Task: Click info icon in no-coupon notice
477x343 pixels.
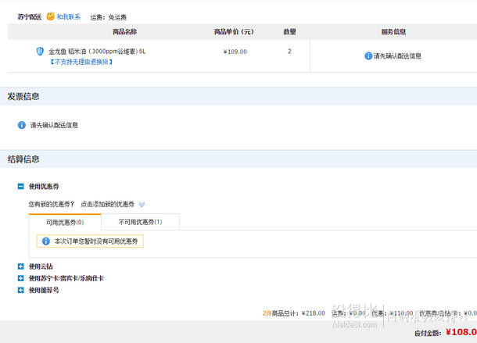Action: [x=46, y=241]
